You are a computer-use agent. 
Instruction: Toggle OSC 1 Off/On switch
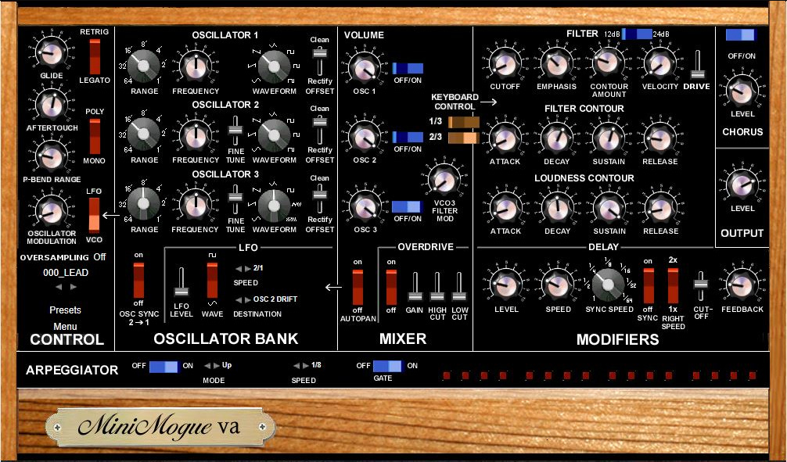408,68
